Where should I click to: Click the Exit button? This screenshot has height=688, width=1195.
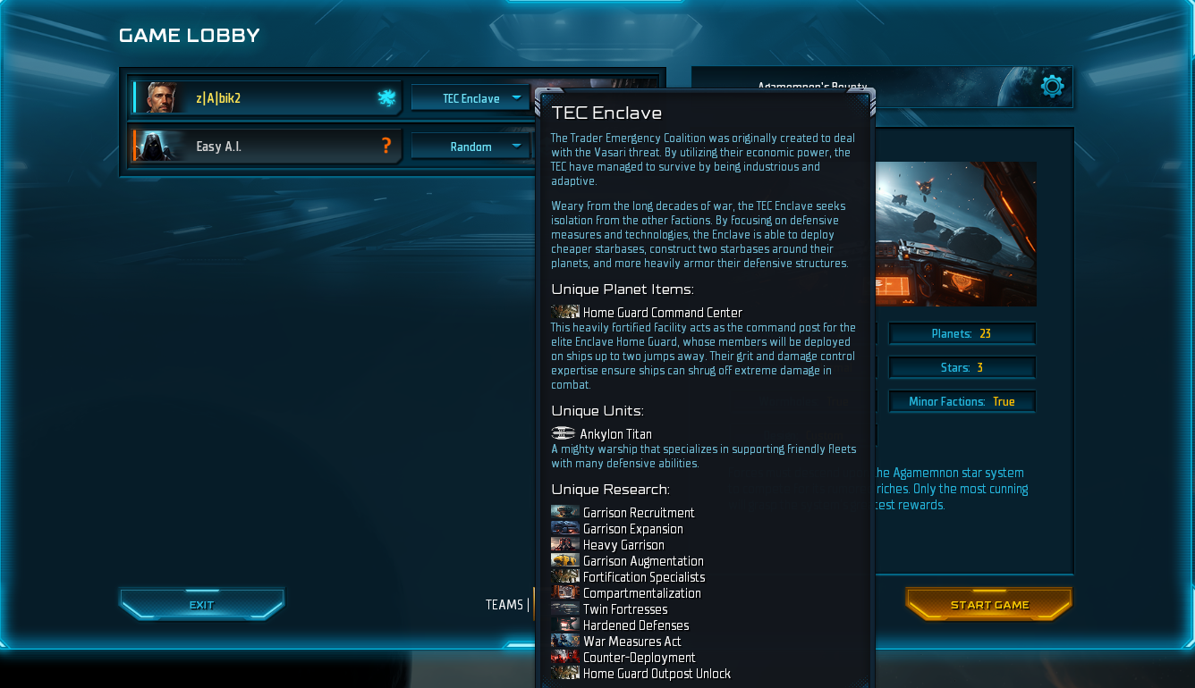click(x=202, y=605)
